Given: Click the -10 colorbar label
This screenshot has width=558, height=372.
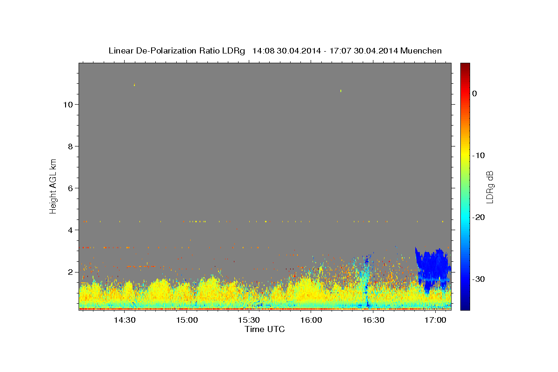Looking at the screenshot, I should (x=479, y=155).
